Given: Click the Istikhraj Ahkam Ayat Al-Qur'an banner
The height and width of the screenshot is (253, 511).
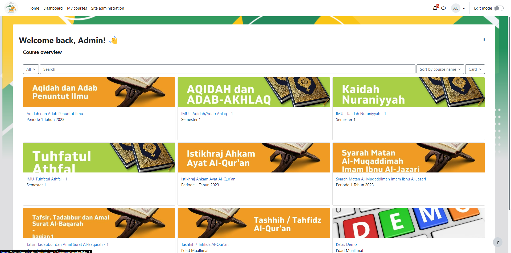Looking at the screenshot, I should 254,158.
